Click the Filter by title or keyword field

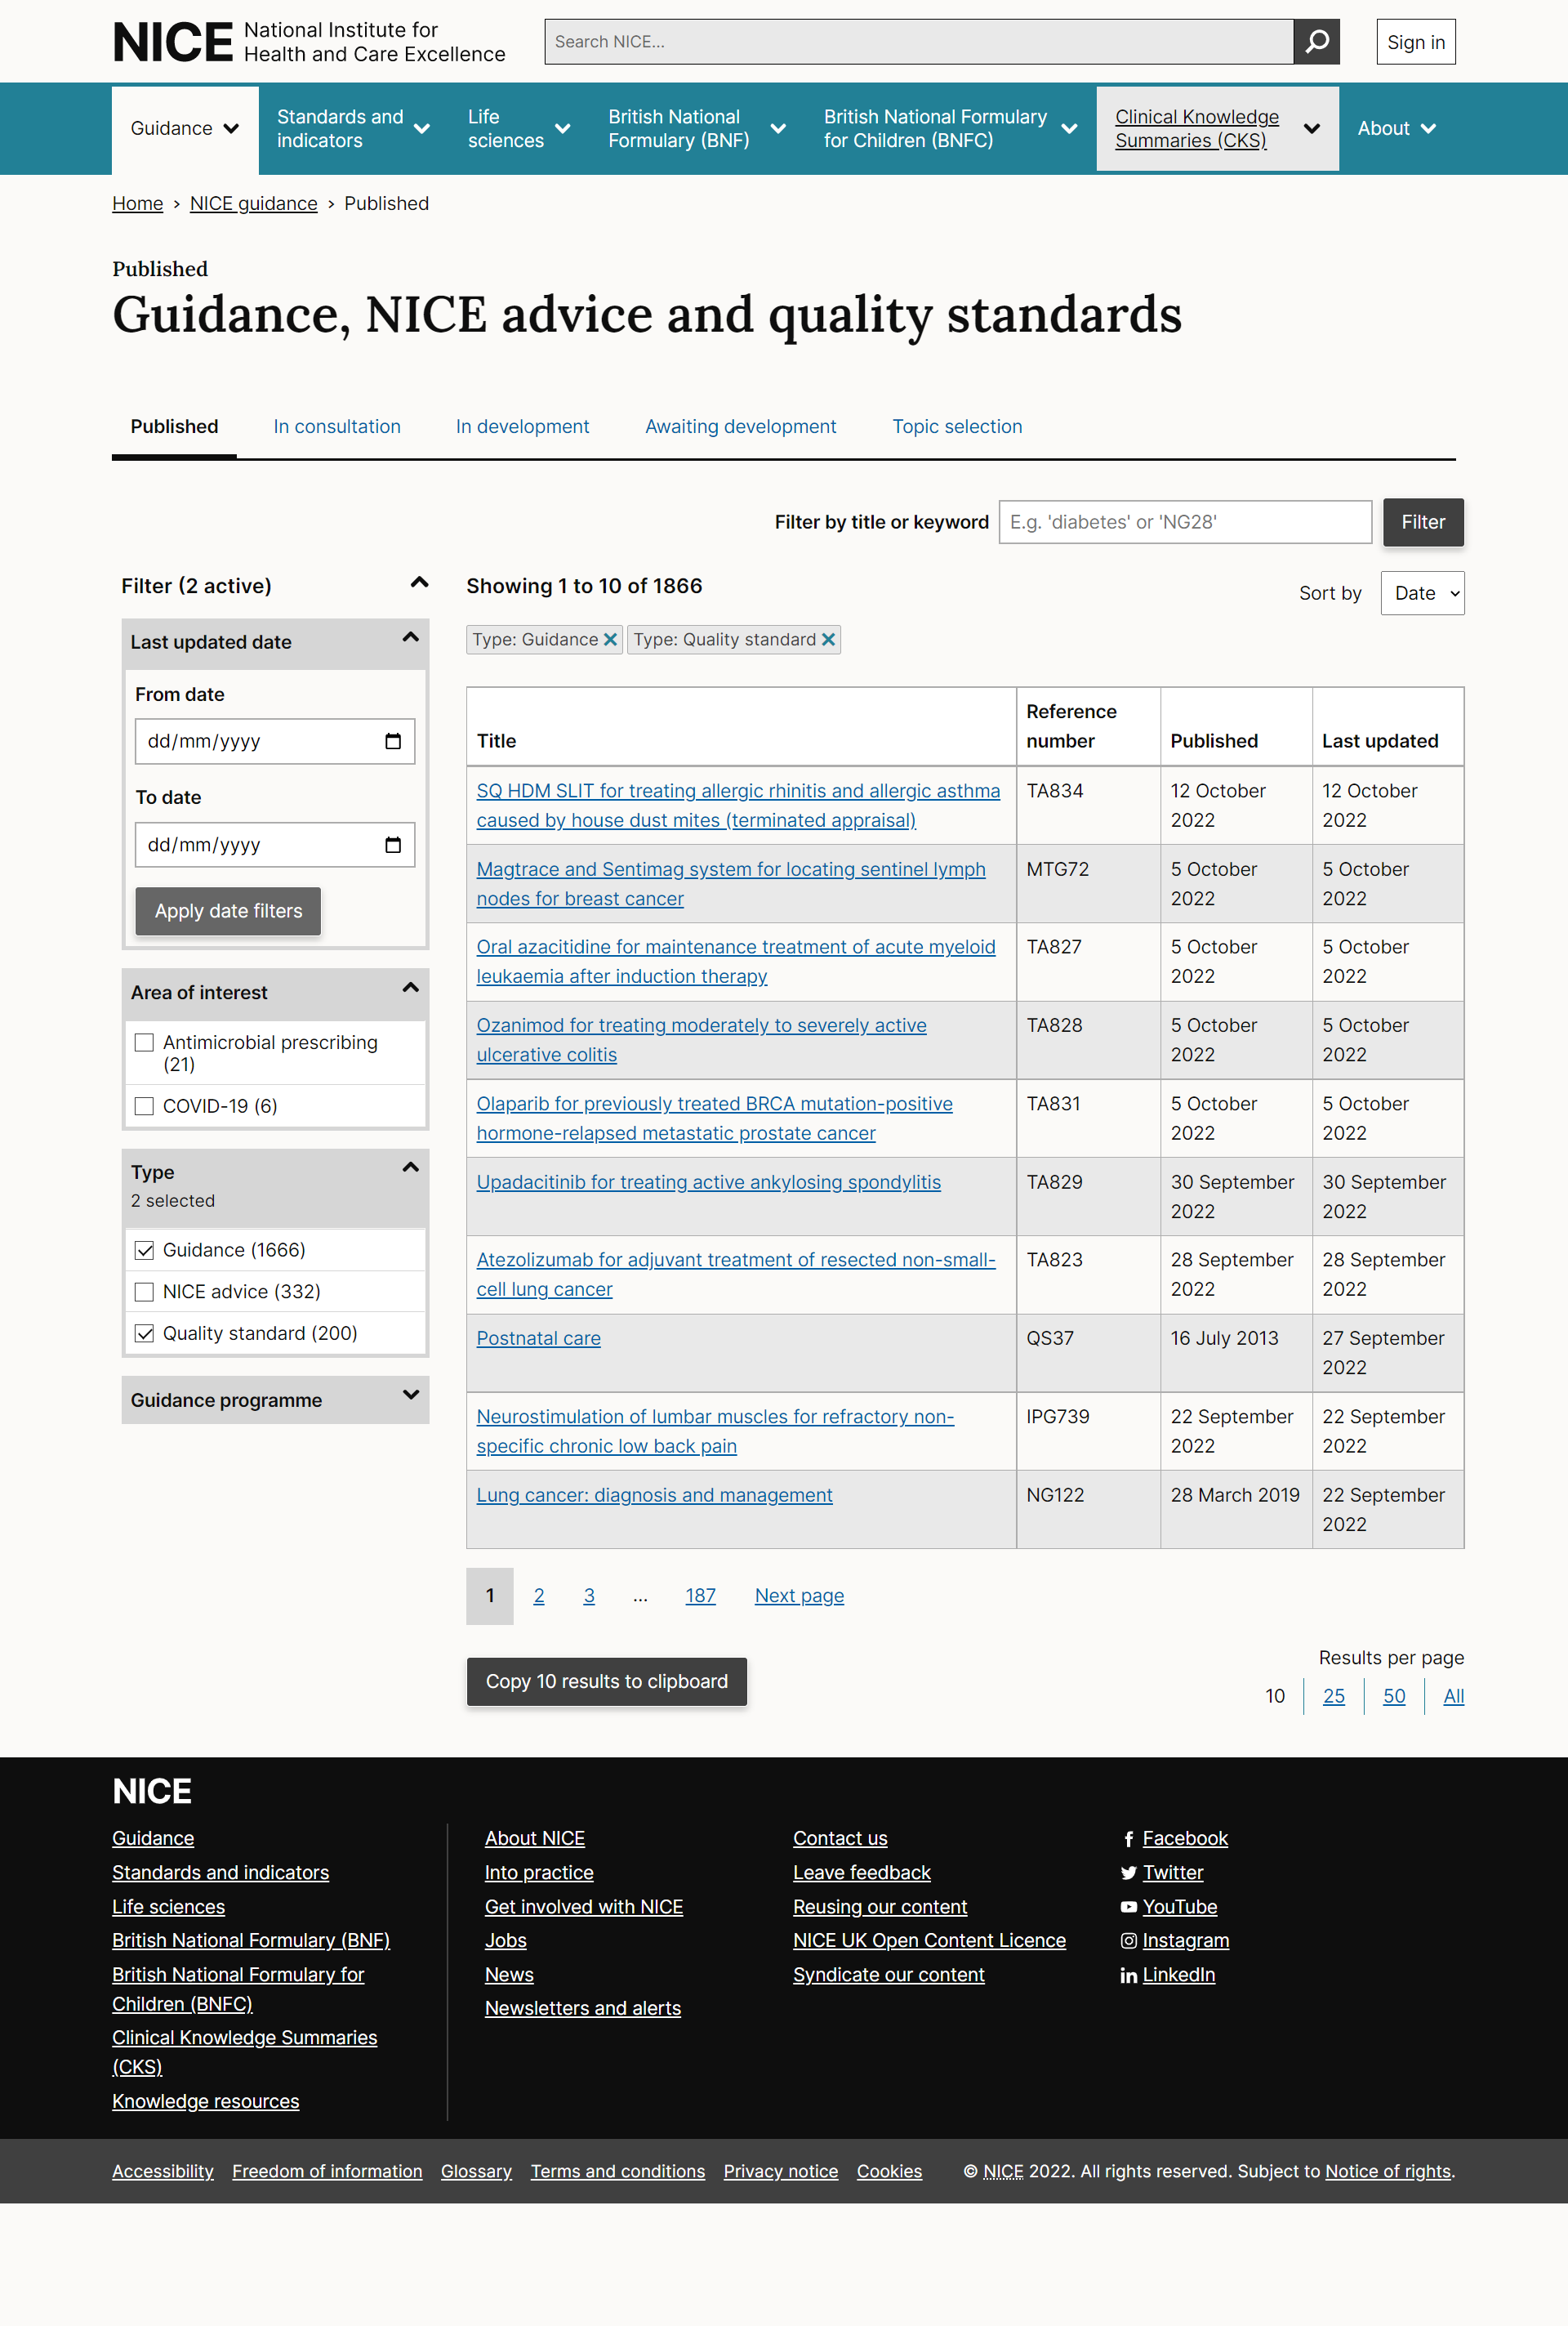click(1185, 522)
